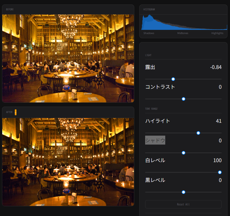Click the 露出 exposure slider handle
Image resolution: width=230 pixels, height=216 pixels.
click(173, 79)
